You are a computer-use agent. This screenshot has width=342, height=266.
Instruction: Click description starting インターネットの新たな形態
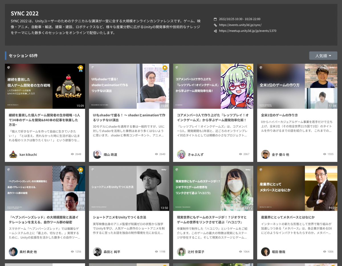[x=297, y=228]
